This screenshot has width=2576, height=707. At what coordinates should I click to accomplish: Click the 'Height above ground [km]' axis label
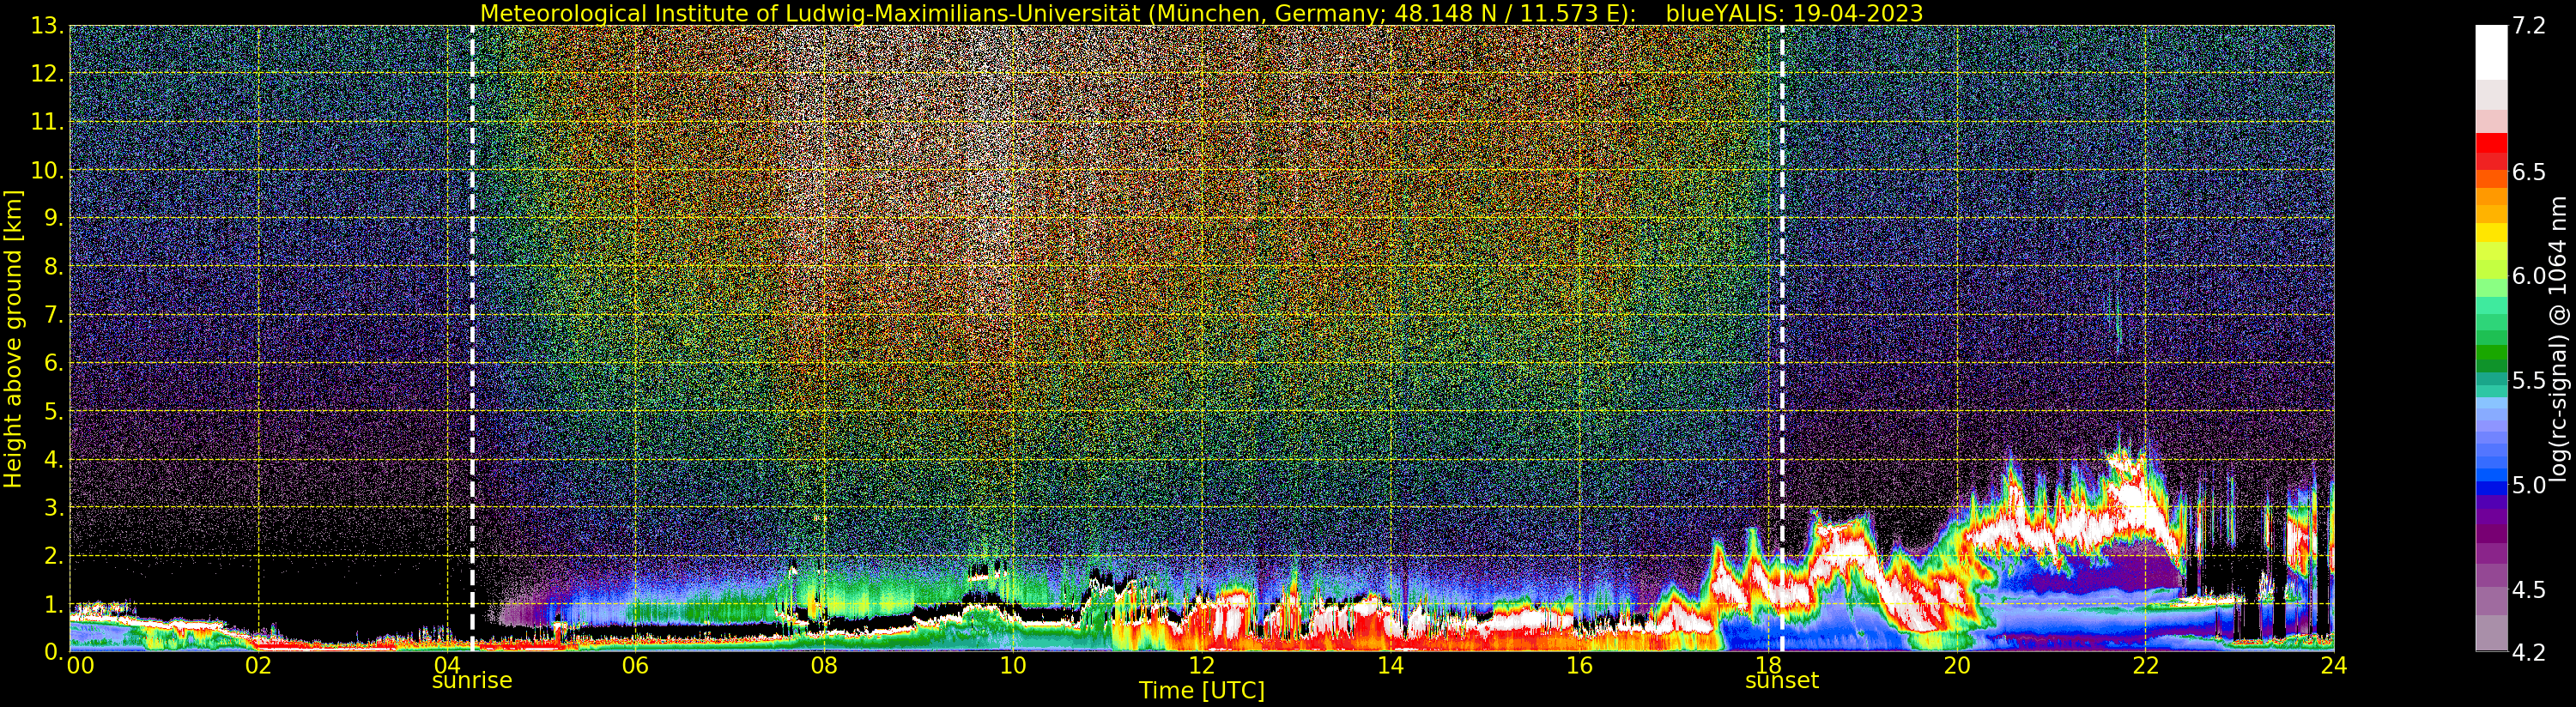point(13,338)
